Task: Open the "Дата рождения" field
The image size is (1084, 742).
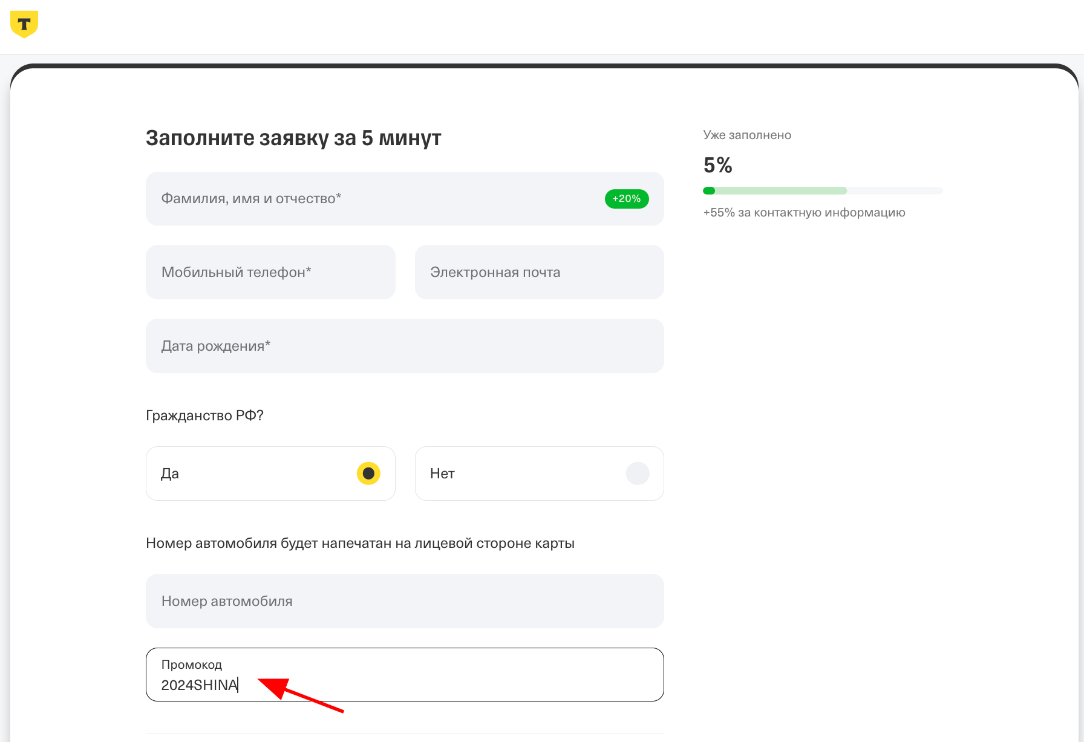Action: (405, 346)
